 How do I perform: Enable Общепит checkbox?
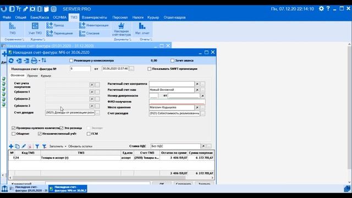point(13,134)
